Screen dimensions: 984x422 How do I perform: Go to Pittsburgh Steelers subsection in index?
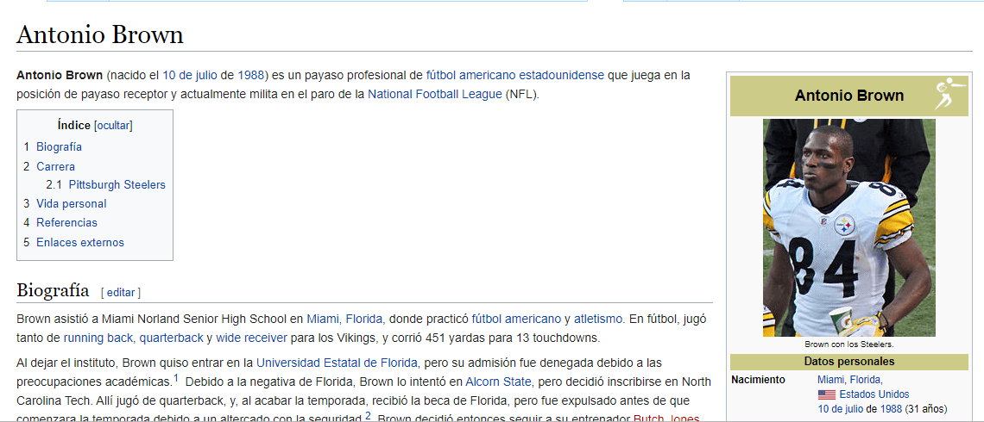[117, 185]
